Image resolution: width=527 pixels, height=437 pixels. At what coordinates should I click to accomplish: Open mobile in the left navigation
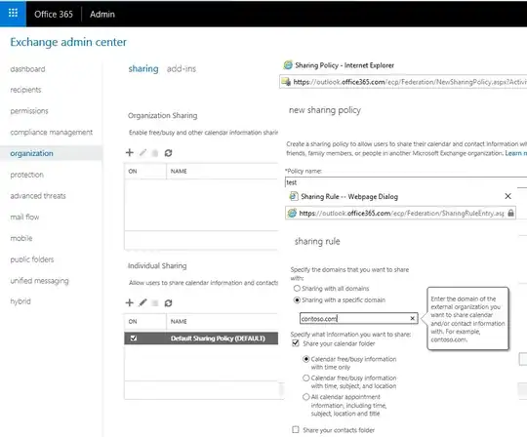point(21,238)
